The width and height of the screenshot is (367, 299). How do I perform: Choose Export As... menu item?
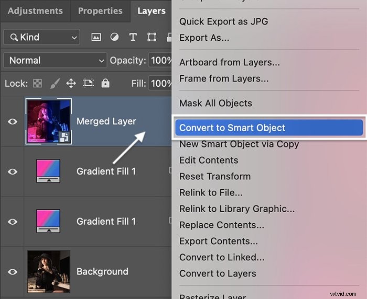204,38
